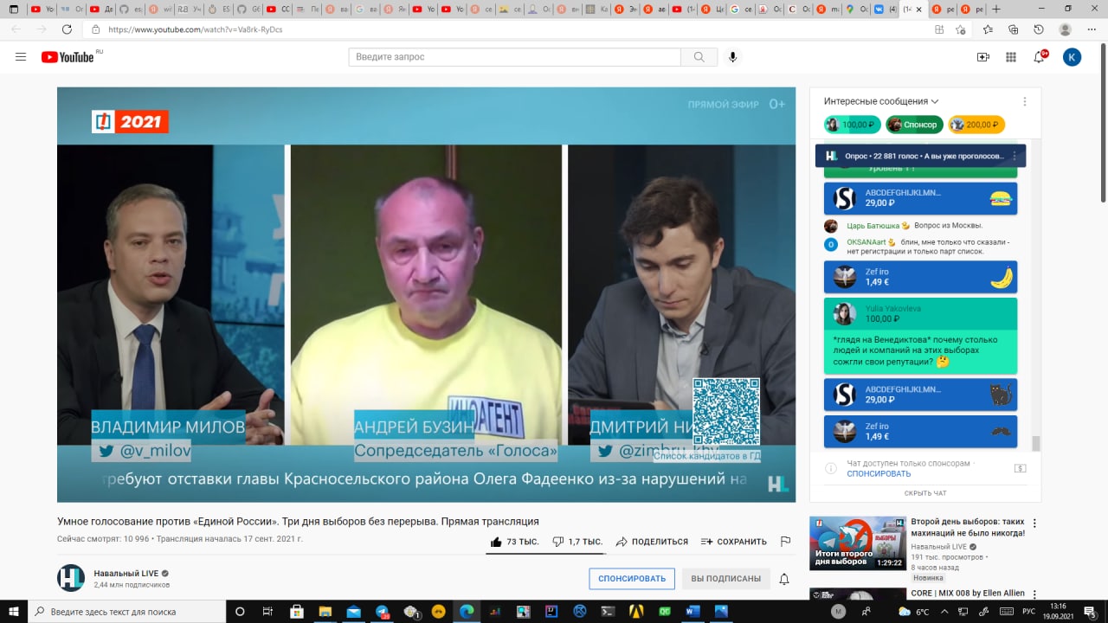Open the YouTube hamburger guide menu
Viewport: 1108px width, 623px height.
coord(21,57)
